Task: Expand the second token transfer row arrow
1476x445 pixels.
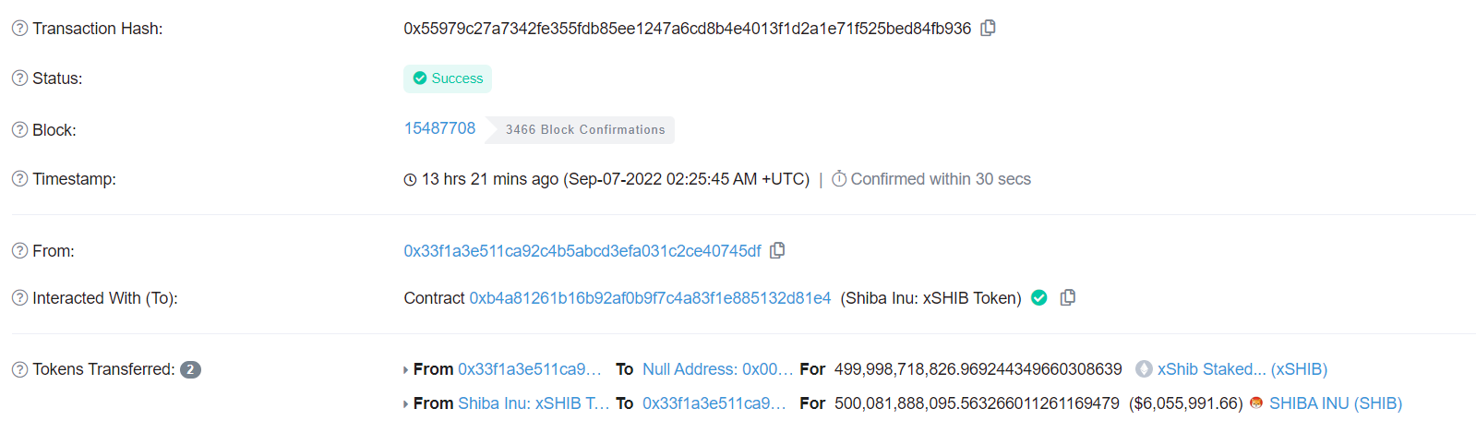Action: (405, 404)
